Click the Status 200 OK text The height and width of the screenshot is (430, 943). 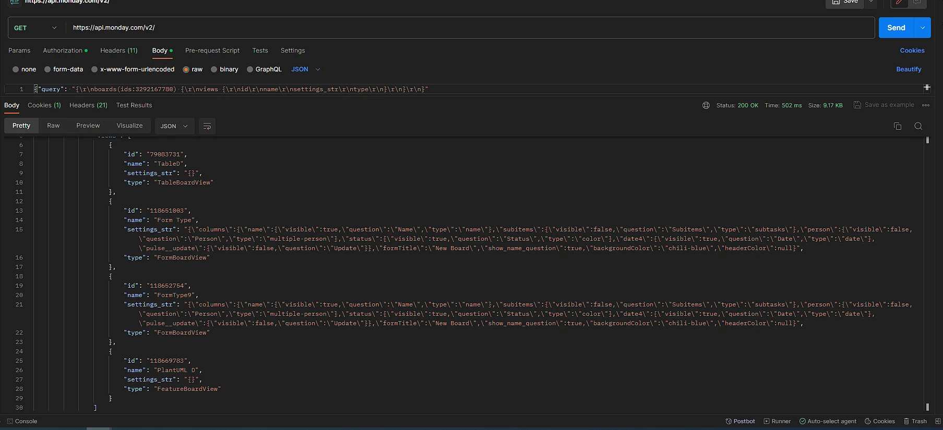point(737,105)
